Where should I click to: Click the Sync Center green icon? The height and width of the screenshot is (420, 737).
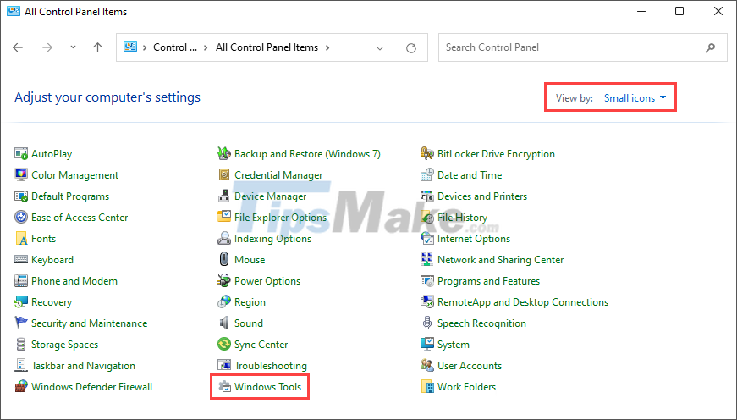224,345
